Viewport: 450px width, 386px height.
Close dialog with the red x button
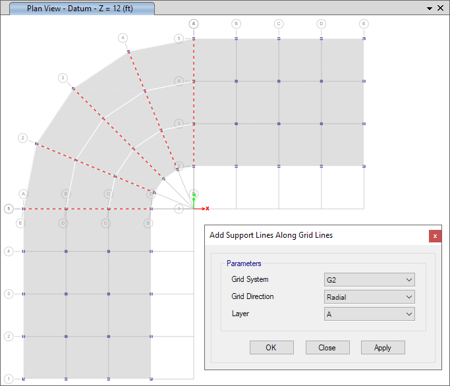[435, 236]
